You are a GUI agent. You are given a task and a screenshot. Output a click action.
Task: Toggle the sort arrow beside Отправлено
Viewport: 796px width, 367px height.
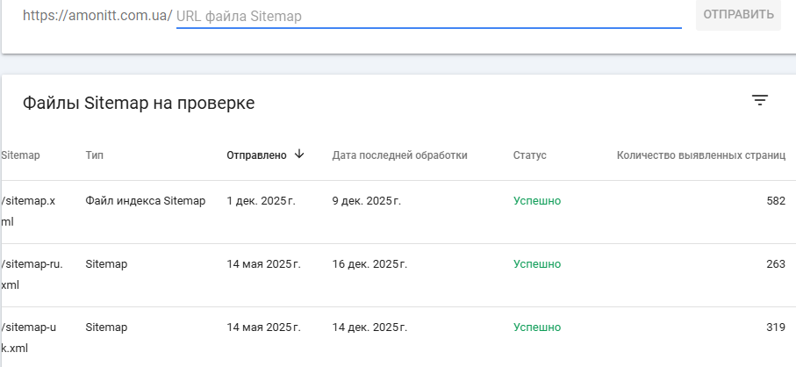pyautogui.click(x=299, y=155)
